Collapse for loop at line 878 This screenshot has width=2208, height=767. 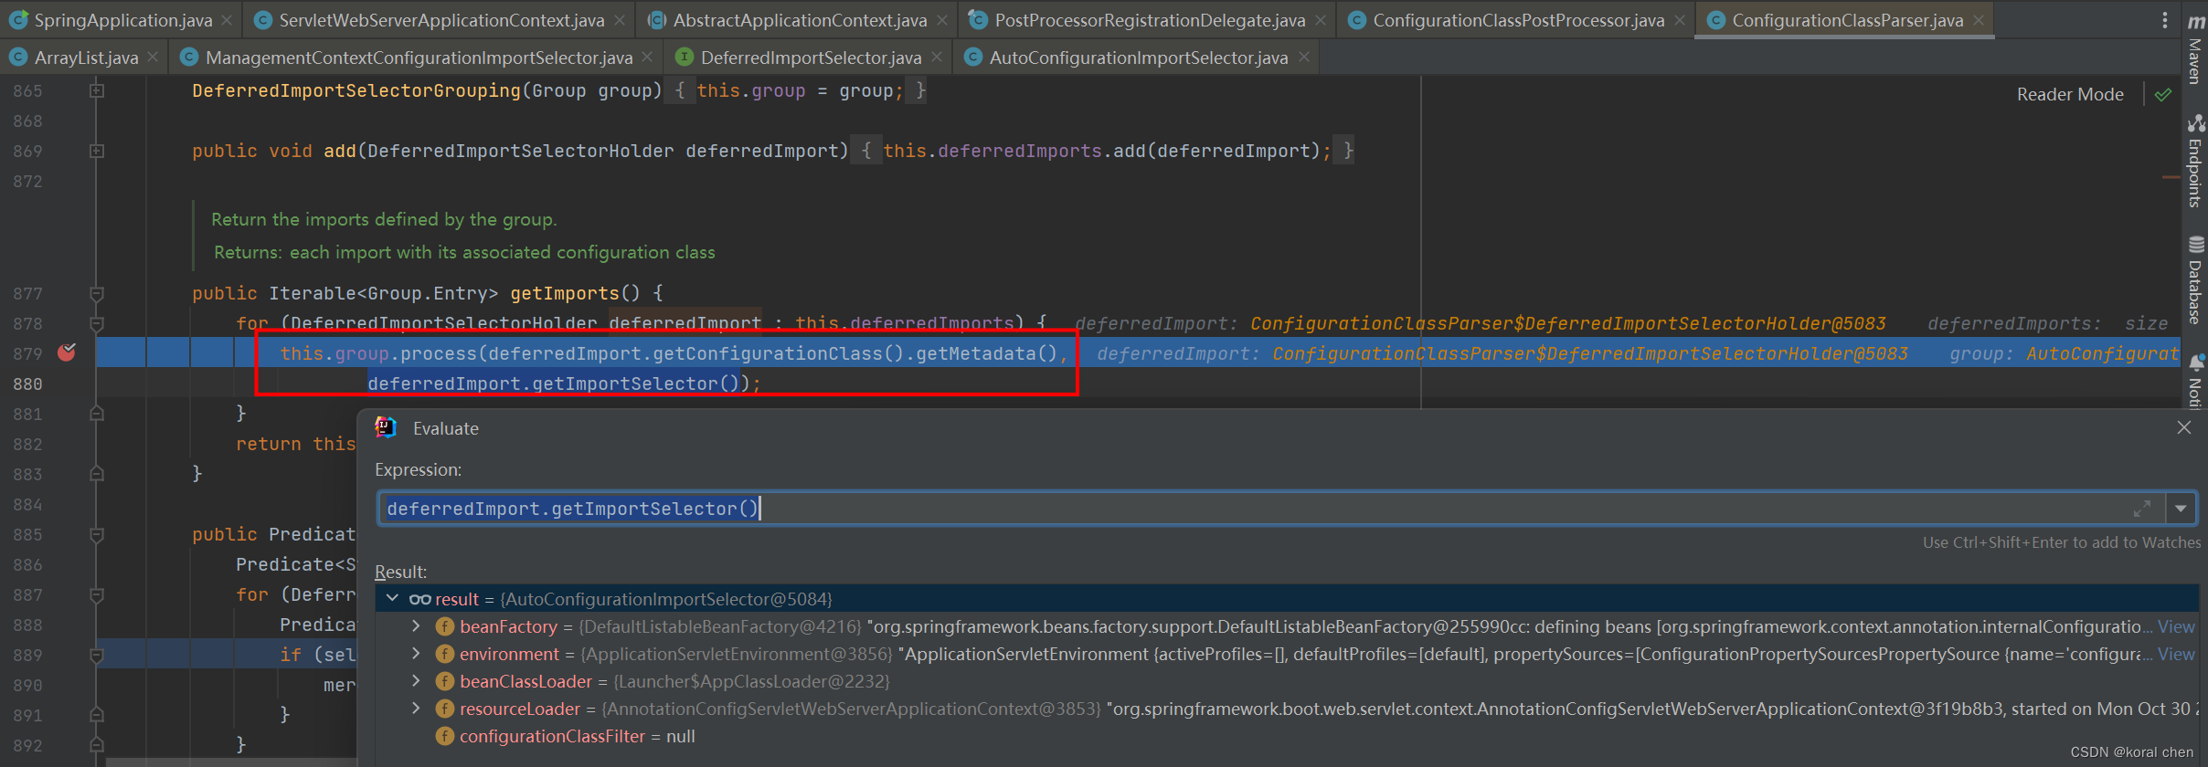point(97,323)
